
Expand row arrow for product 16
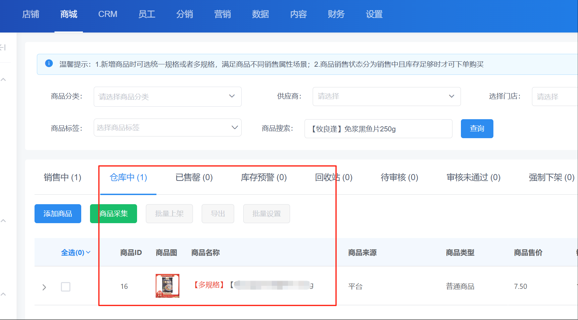coord(44,287)
